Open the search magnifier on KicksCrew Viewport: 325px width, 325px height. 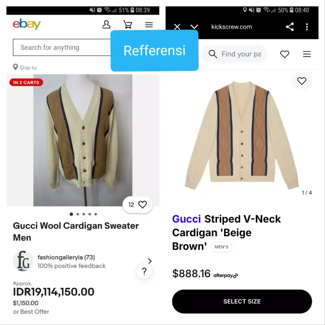[213, 54]
